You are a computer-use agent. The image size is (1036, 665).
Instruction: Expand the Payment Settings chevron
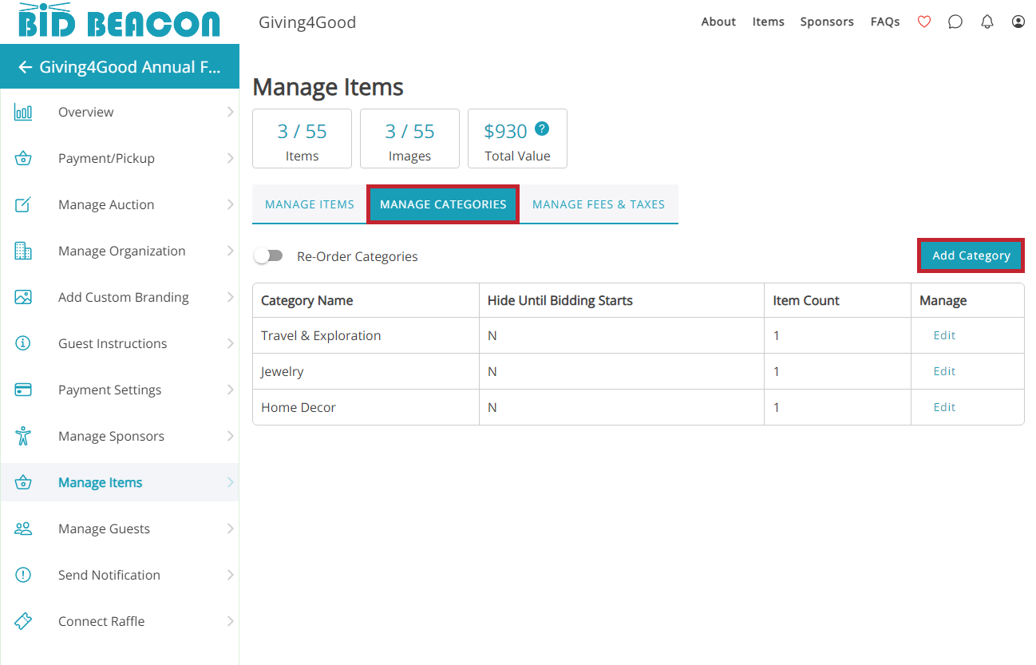(230, 390)
